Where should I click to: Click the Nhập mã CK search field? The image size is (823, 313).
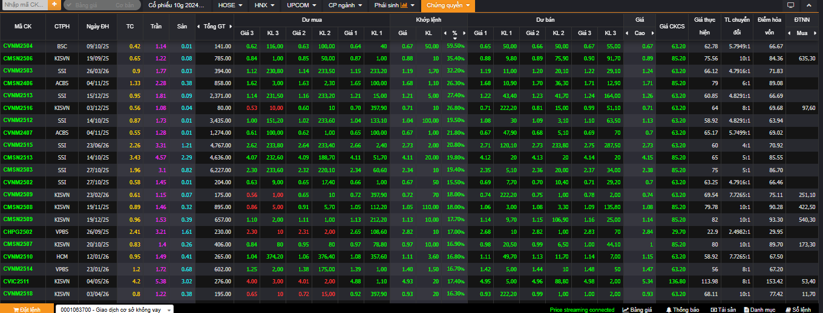(24, 5)
